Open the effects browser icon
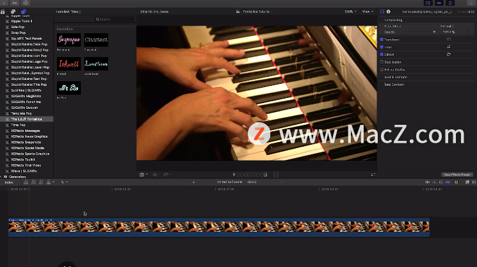Screen dimensions: 477x267 tap(467, 182)
